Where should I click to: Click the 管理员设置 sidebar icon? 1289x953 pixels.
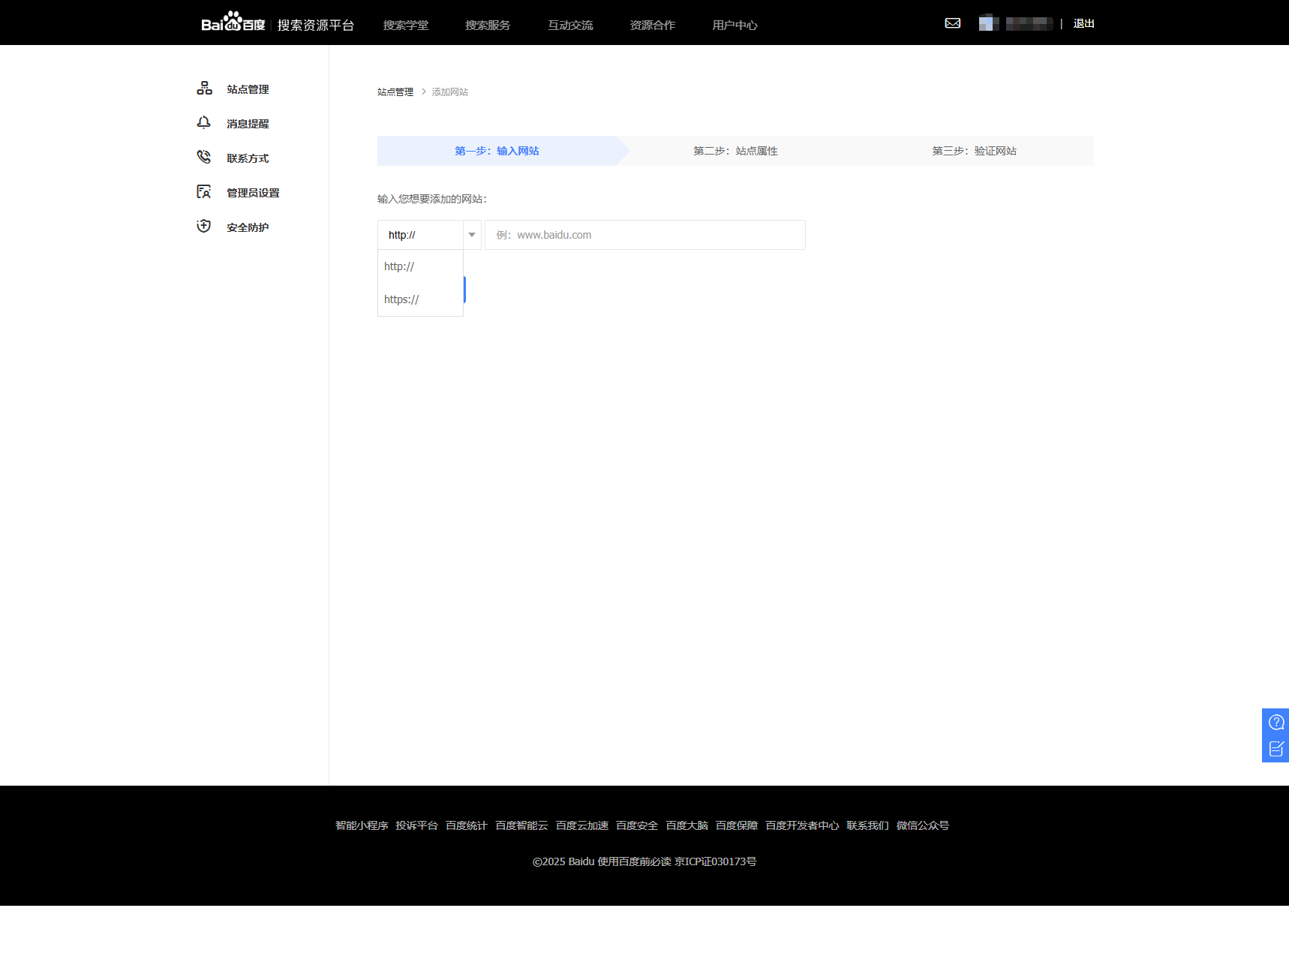pos(203,192)
